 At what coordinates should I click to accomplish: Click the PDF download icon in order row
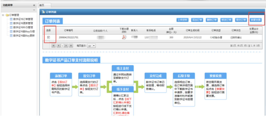[124, 37]
